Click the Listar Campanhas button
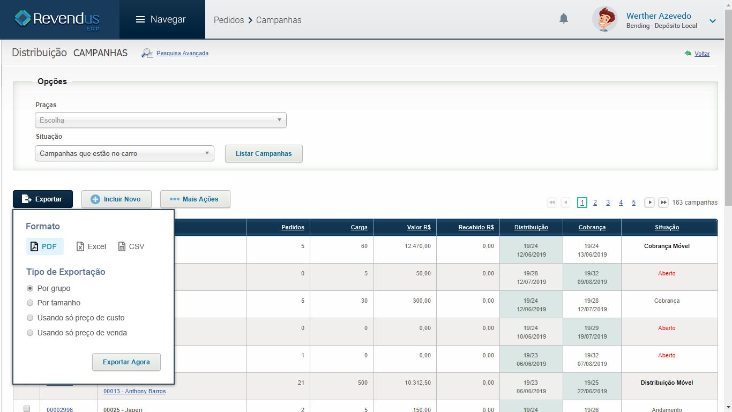732x412 pixels. [x=264, y=154]
